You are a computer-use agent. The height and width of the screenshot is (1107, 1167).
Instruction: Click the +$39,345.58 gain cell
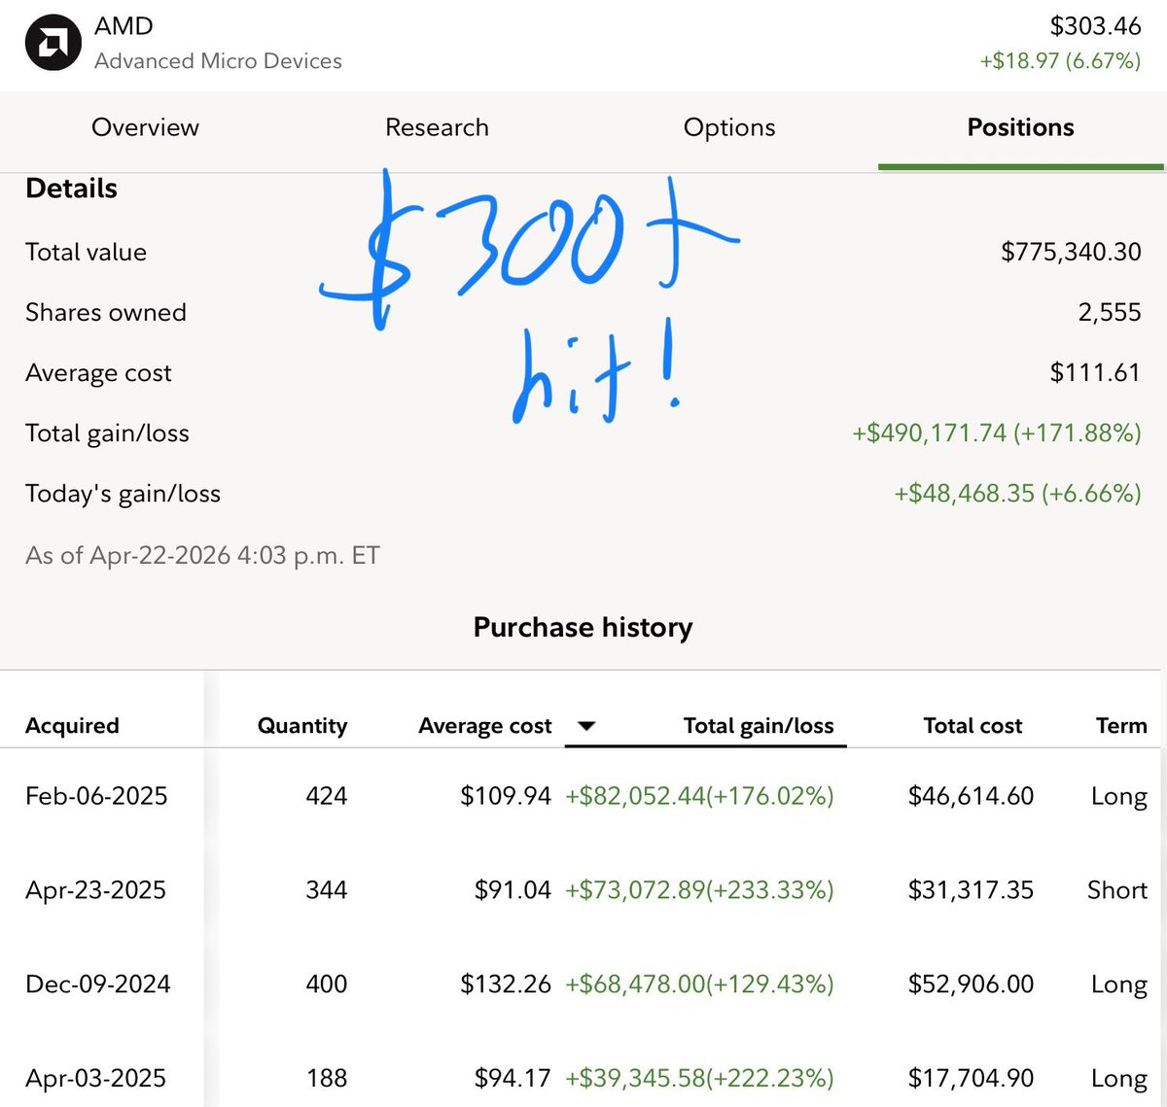click(x=699, y=1079)
